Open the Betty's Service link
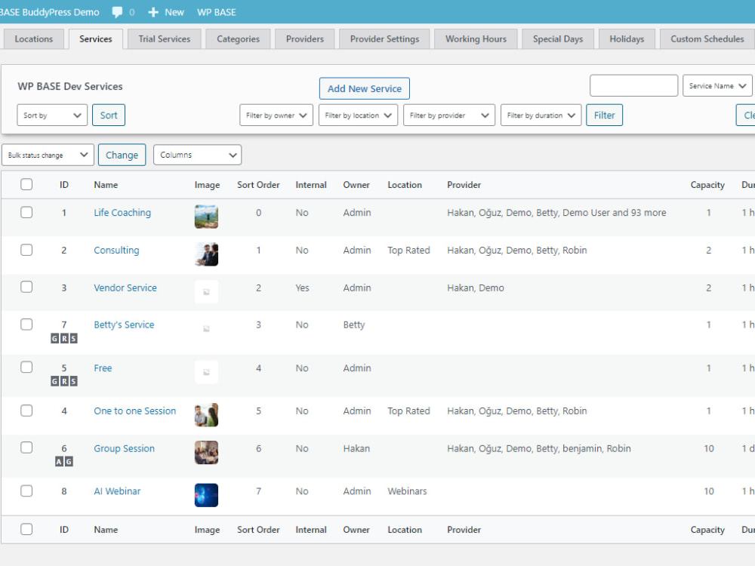 coord(124,325)
